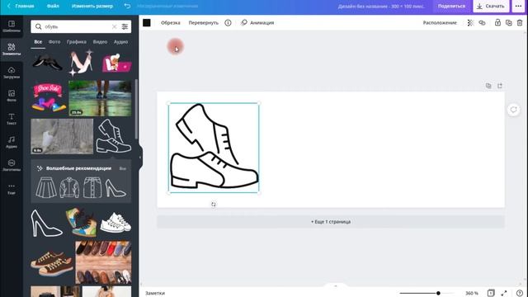The height and width of the screenshot is (297, 528).
Task: Click the link icon in toolbar
Action: pos(482,22)
